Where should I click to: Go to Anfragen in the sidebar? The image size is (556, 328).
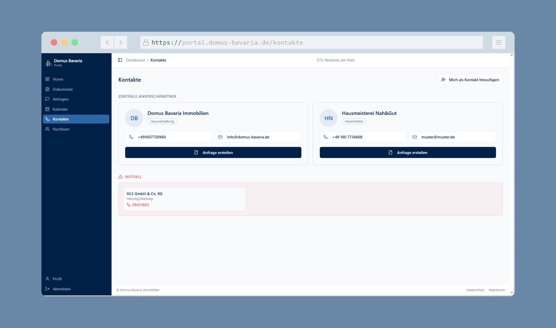76,99
